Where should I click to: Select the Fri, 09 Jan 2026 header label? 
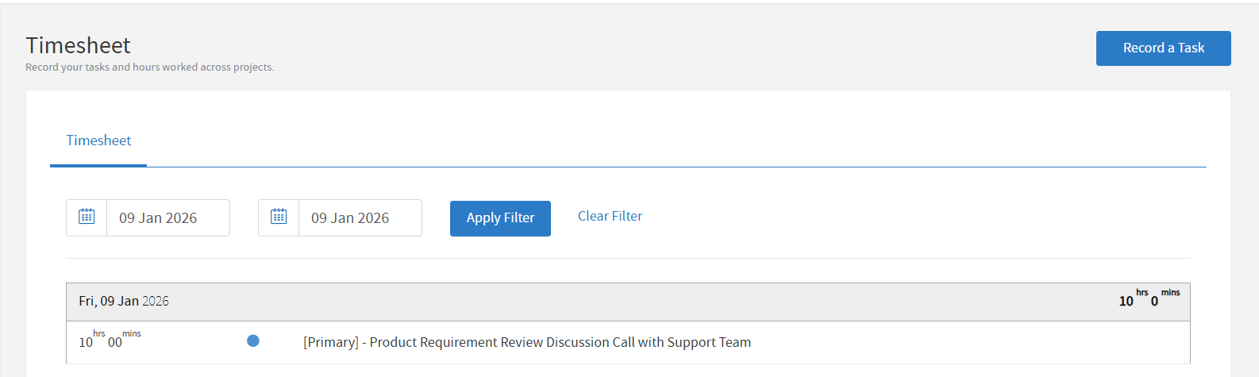click(x=124, y=301)
